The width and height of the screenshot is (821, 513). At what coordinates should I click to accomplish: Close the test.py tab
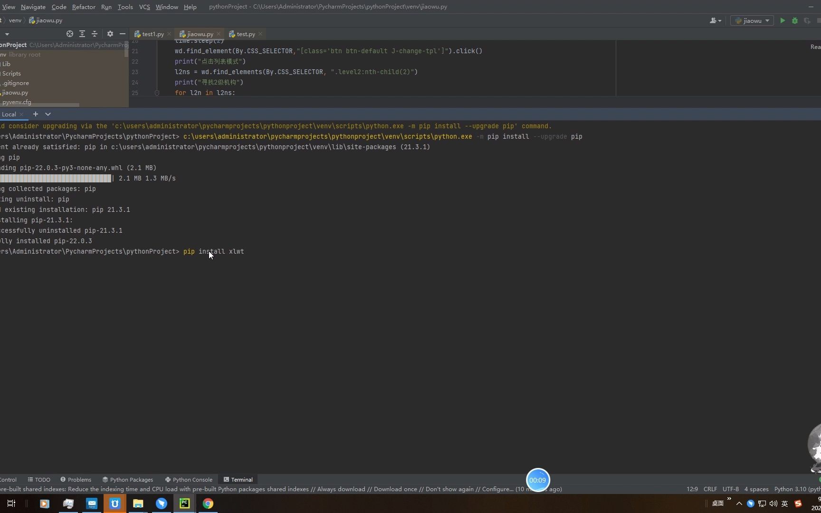click(260, 34)
